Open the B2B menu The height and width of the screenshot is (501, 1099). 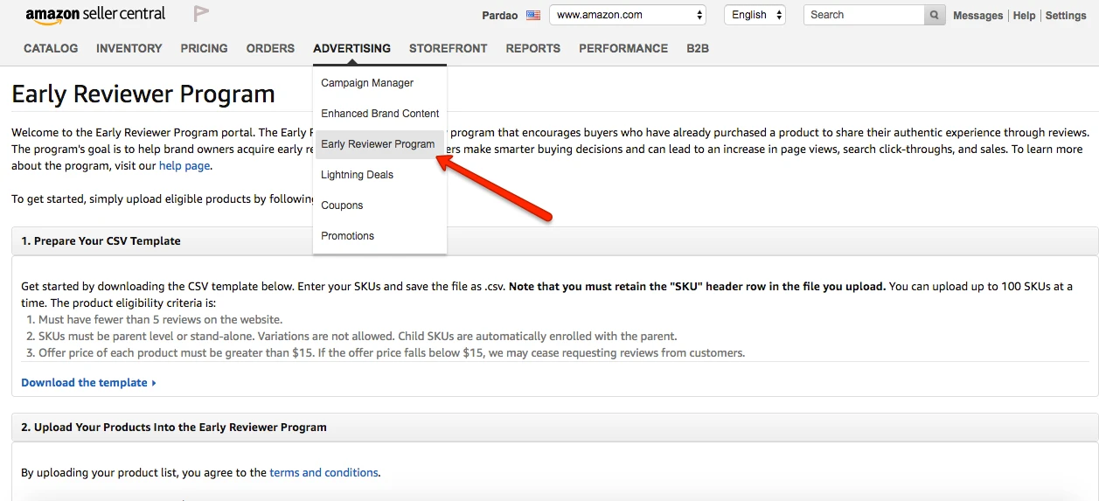(x=698, y=48)
